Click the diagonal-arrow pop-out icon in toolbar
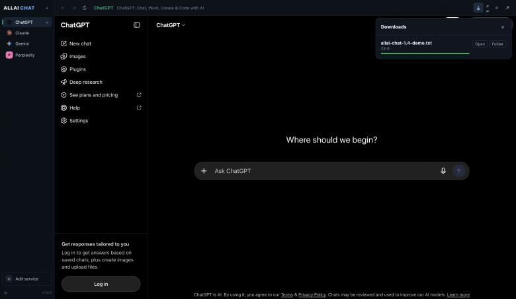516x299 pixels. [507, 8]
